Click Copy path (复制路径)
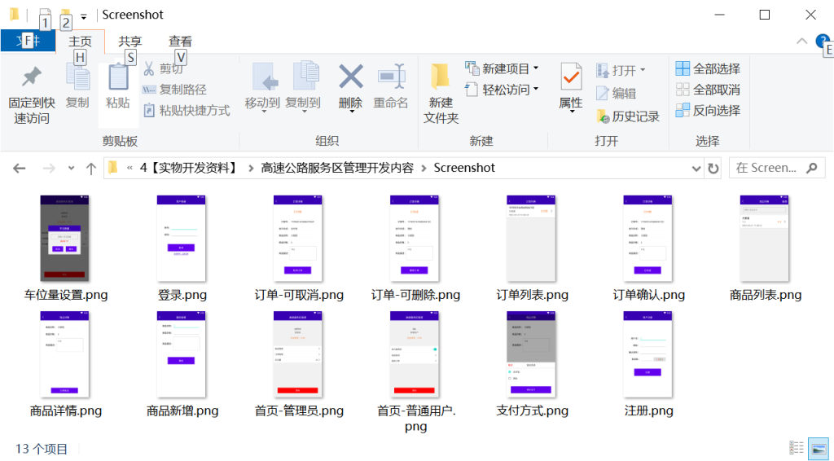 click(174, 90)
